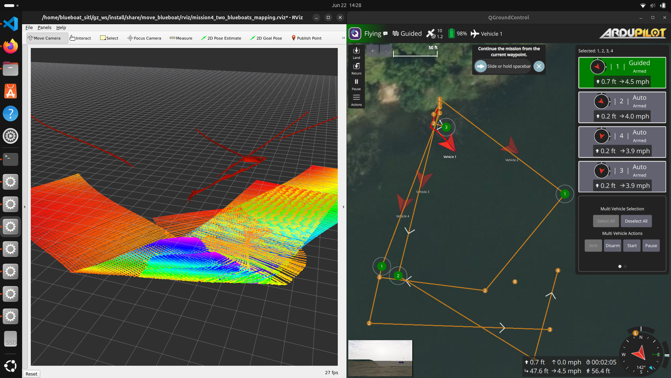671x378 pixels.
Task: Click the multi-vehicle Start button
Action: point(632,246)
